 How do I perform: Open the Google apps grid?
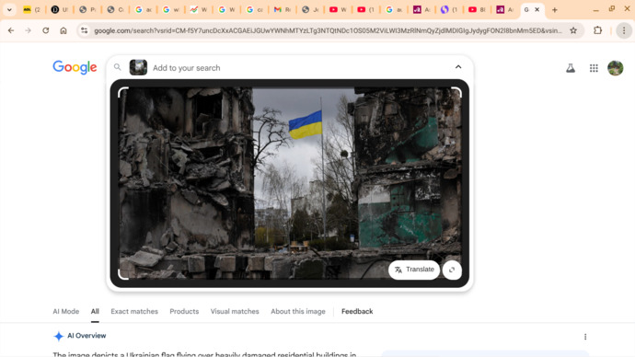coord(594,68)
